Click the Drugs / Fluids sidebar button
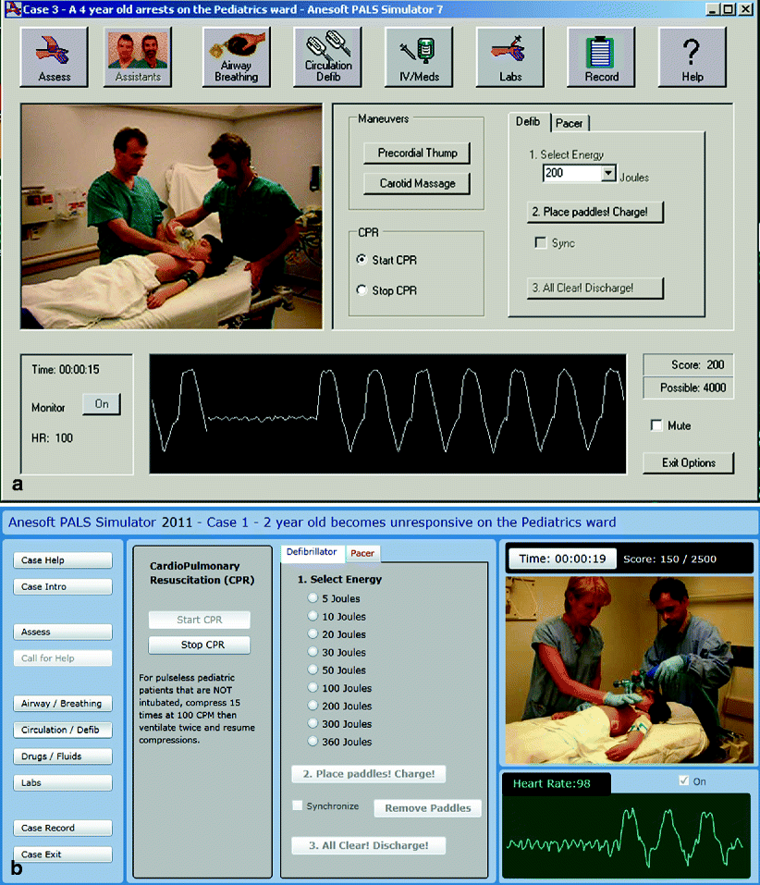Viewport: 760px width, 885px height. point(64,756)
